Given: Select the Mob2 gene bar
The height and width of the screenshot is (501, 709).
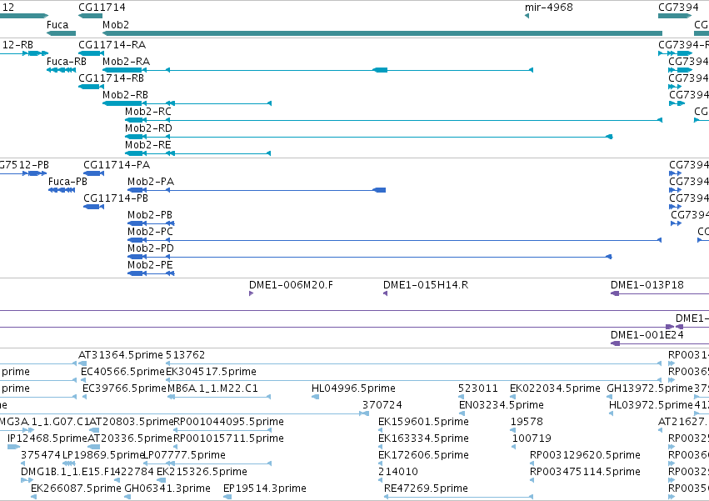Looking at the screenshot, I should (382, 33).
